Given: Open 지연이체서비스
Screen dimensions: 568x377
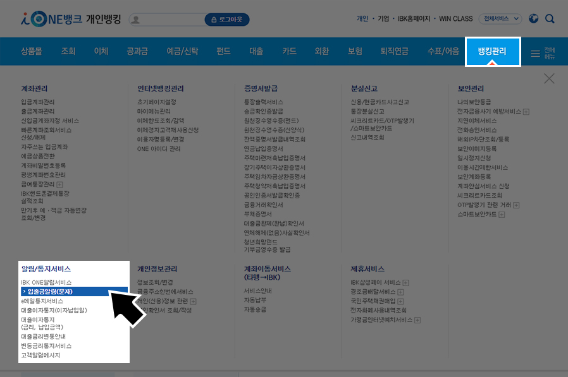Looking at the screenshot, I should (x=477, y=121).
